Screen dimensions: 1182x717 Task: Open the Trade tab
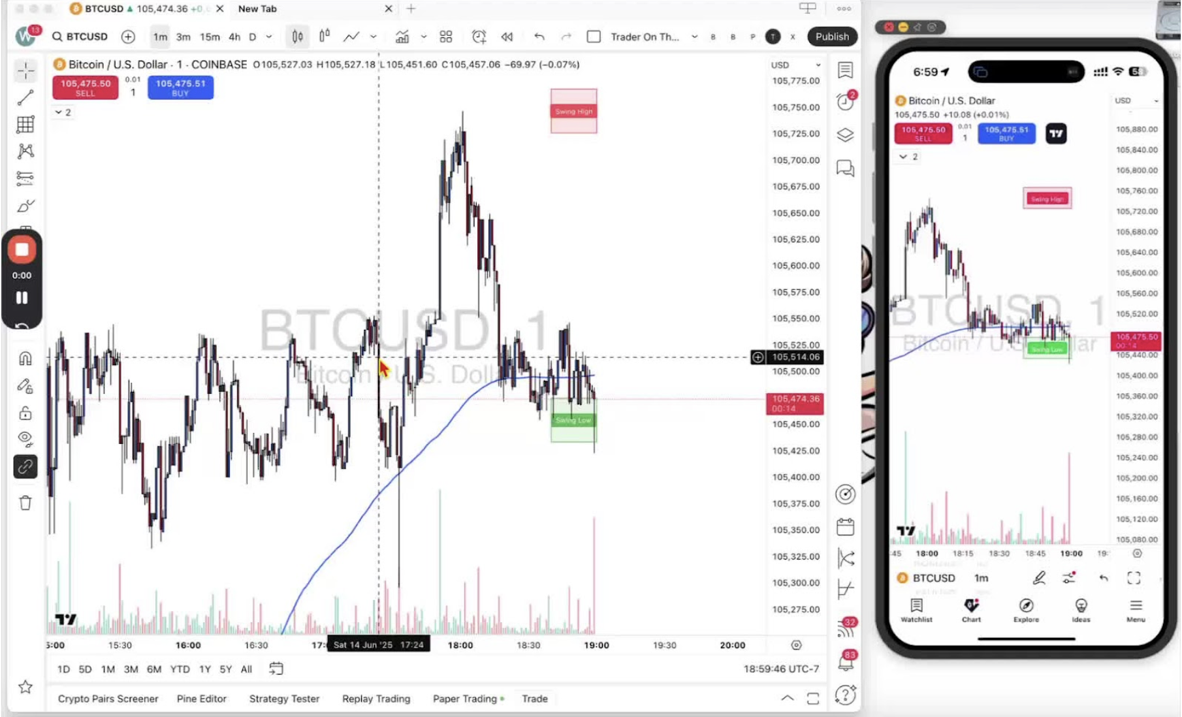pyautogui.click(x=535, y=699)
